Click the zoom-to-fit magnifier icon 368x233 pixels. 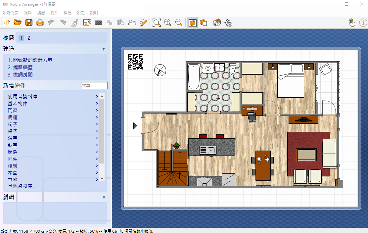tap(157, 23)
